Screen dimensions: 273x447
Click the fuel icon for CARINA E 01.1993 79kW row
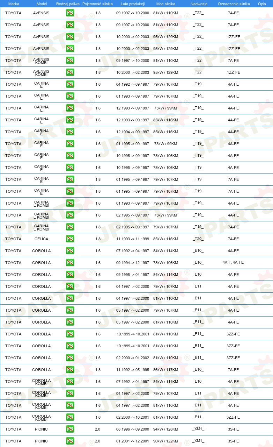70,96
